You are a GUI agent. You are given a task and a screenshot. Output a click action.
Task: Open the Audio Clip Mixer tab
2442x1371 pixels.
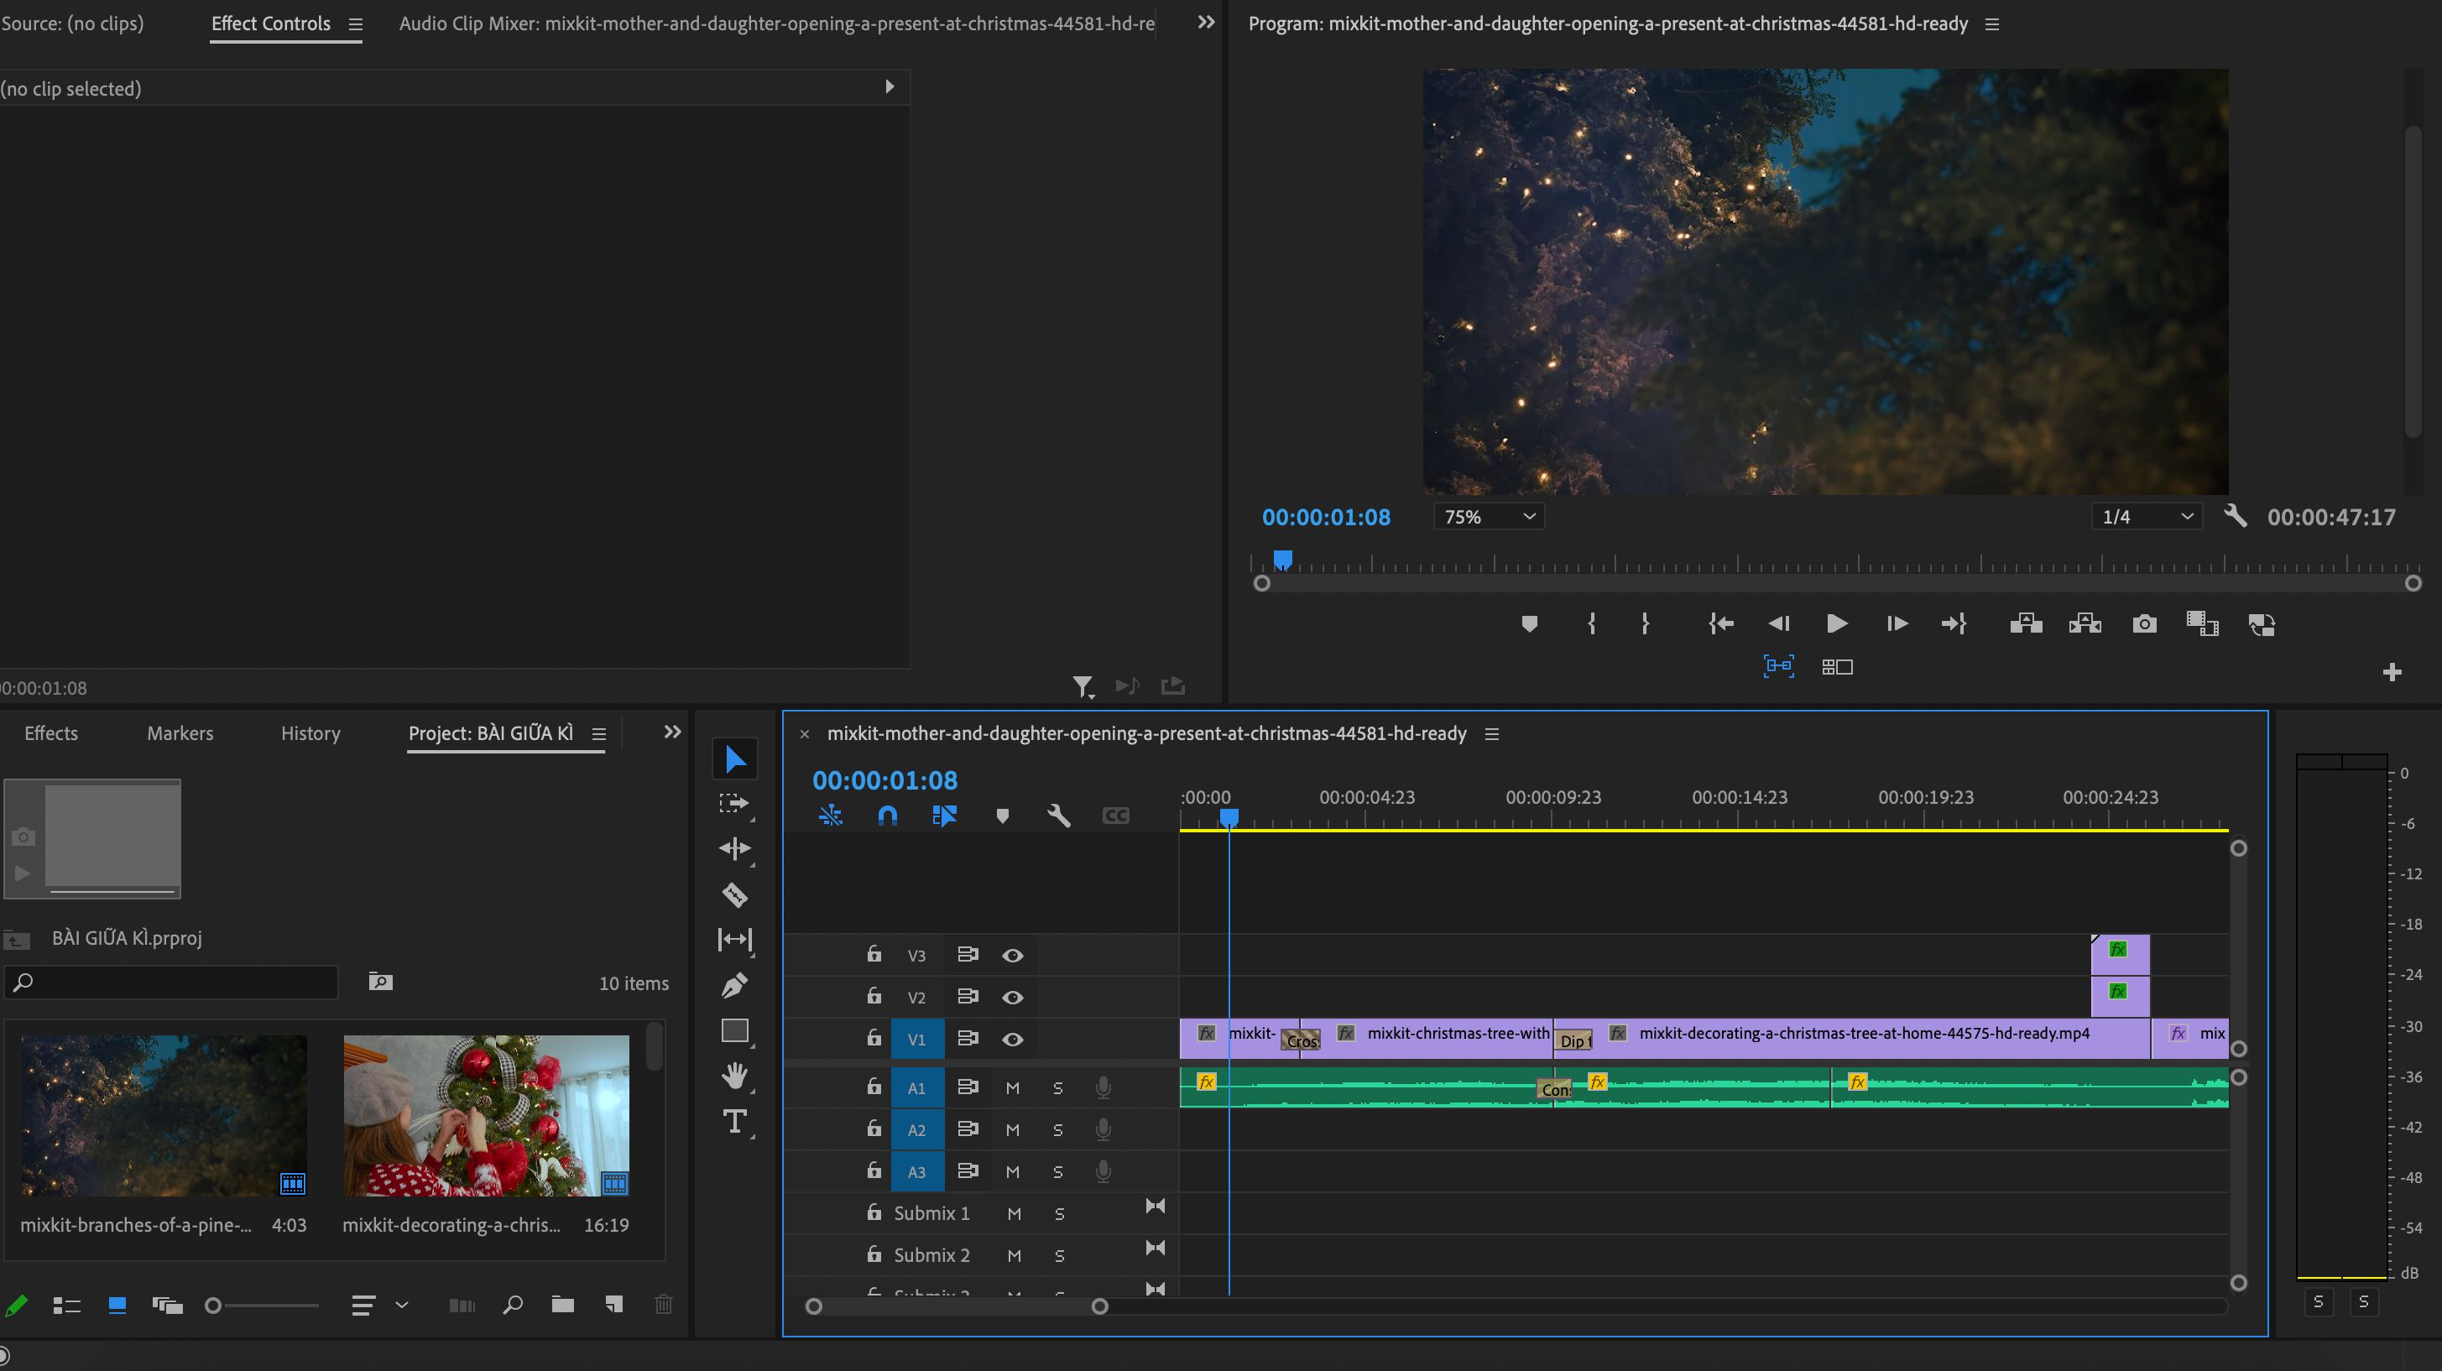776,23
